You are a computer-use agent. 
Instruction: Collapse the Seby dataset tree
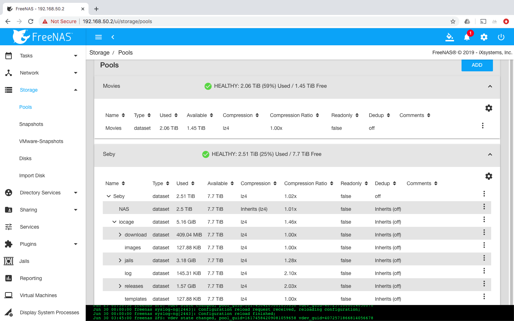[109, 196]
